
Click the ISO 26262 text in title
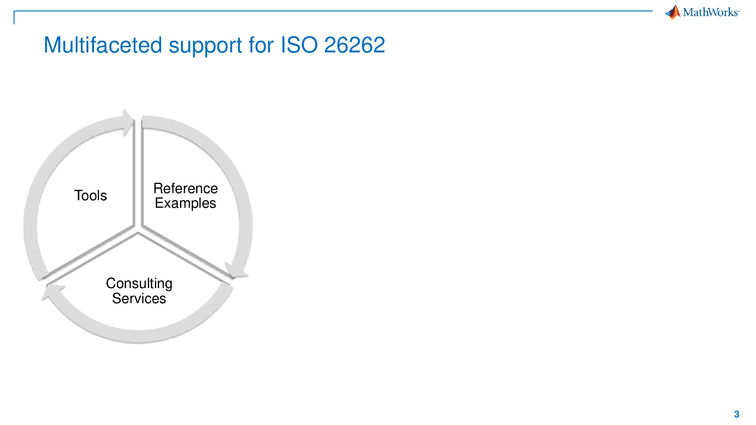click(333, 45)
